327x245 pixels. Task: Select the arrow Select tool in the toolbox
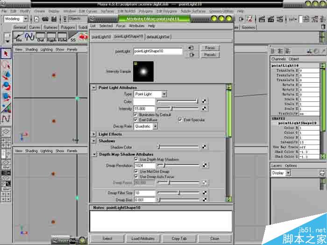tap(6, 54)
